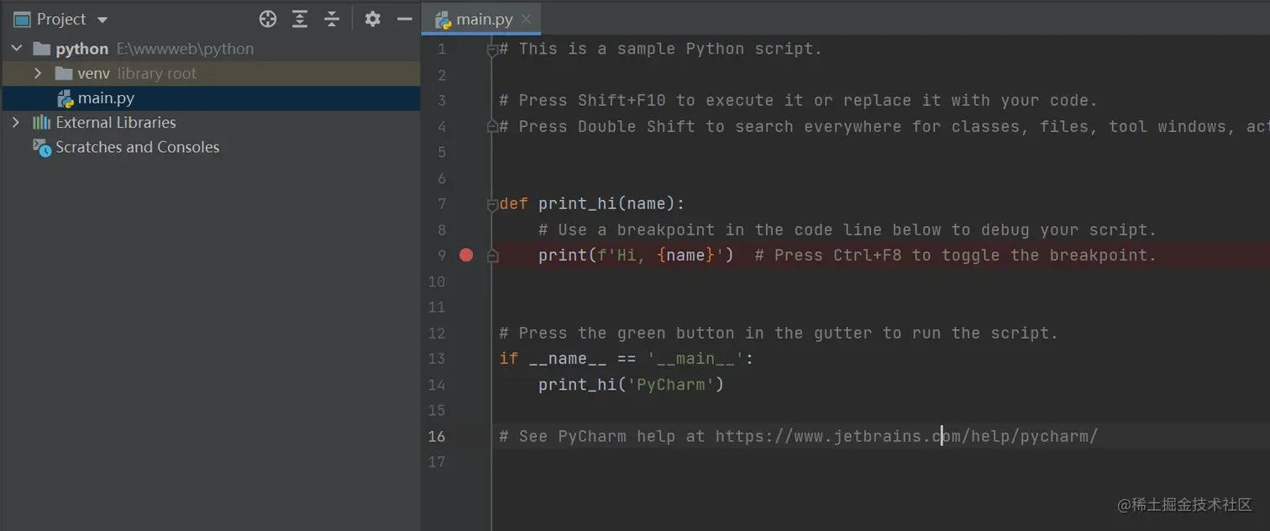Click 'def print_hi(name):' code line
This screenshot has width=1270, height=531.
coord(592,203)
